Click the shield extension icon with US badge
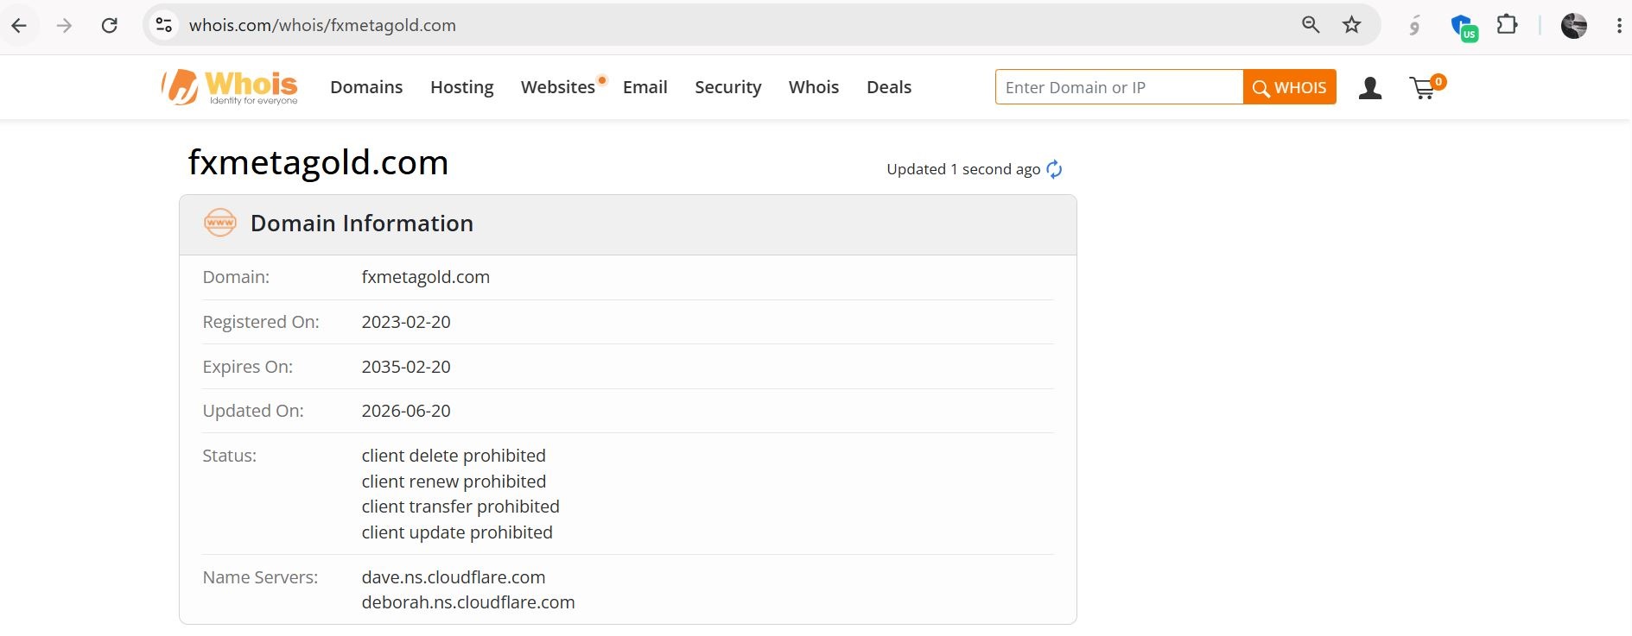This screenshot has width=1632, height=636. pyautogui.click(x=1464, y=27)
